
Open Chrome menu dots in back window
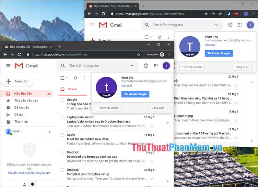(x=253, y=14)
